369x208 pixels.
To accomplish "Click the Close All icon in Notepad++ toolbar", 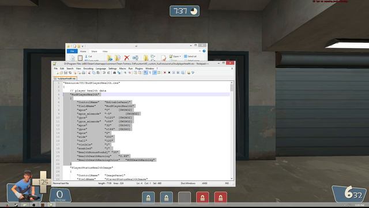I will [x=79, y=73].
